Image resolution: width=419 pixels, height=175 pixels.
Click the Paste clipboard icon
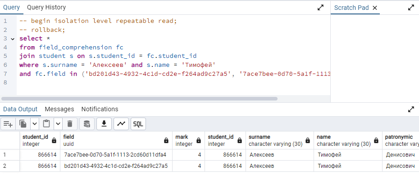click(x=46, y=124)
